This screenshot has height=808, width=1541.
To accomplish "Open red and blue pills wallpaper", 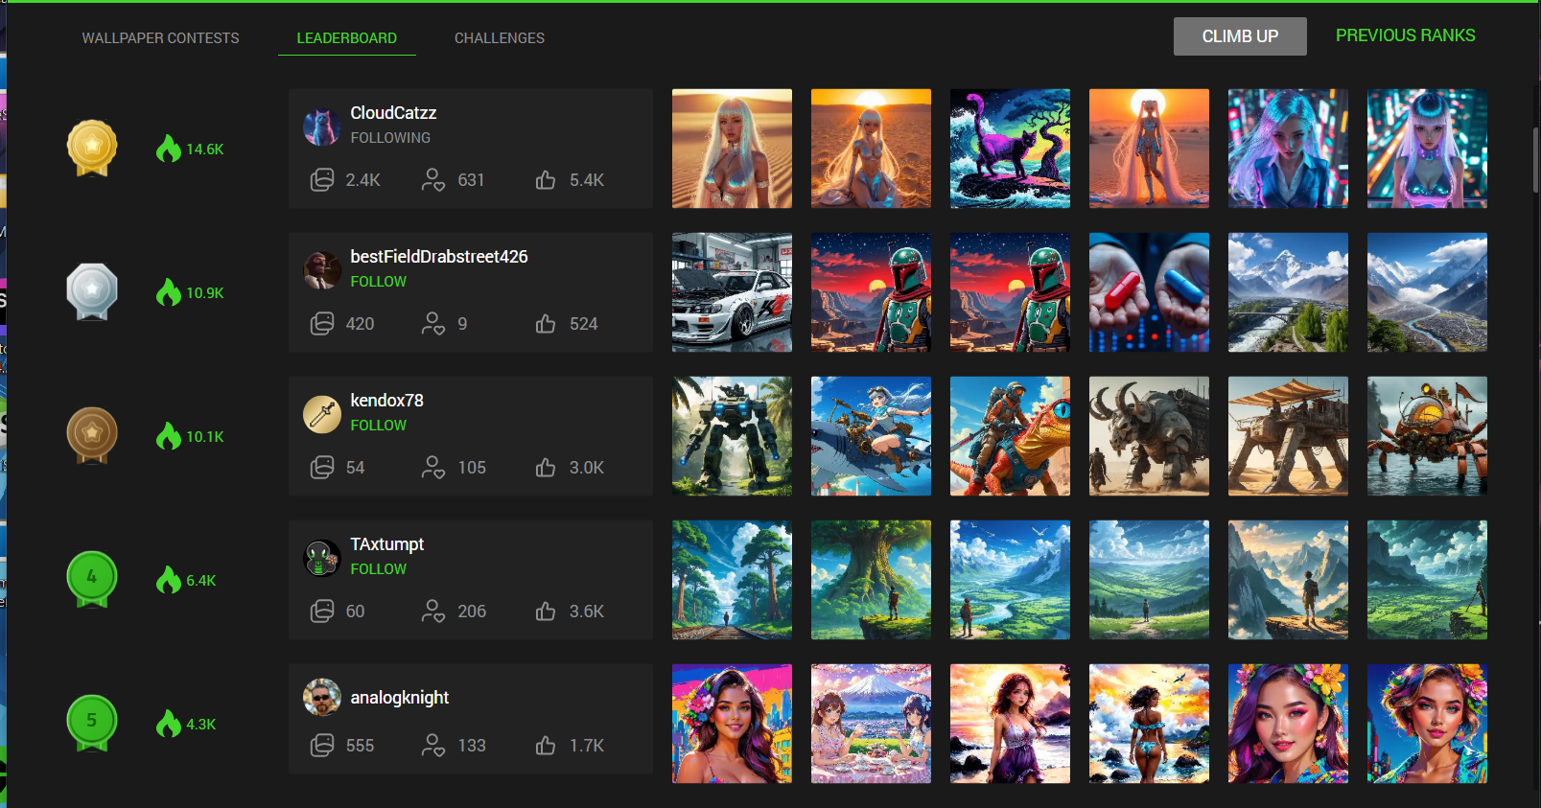I will coord(1149,292).
